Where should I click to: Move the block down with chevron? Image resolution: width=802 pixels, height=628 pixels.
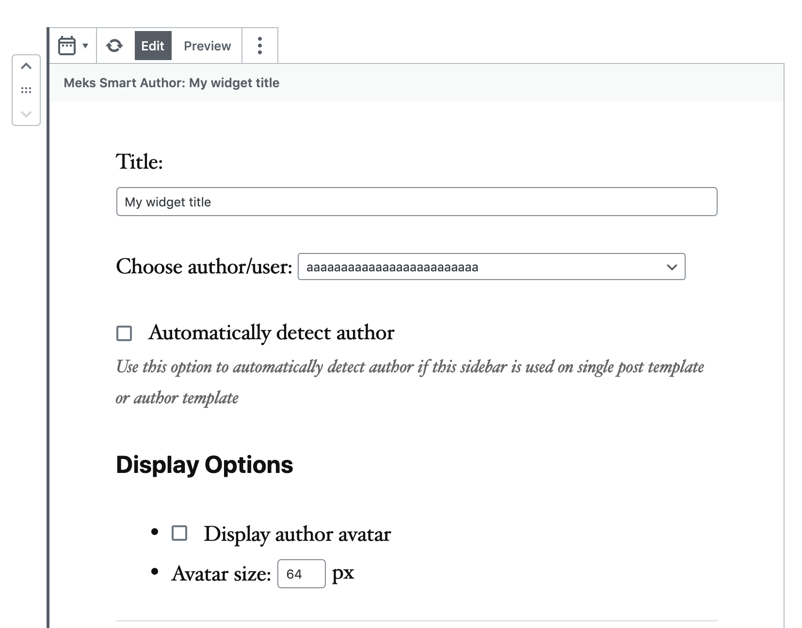coord(26,114)
